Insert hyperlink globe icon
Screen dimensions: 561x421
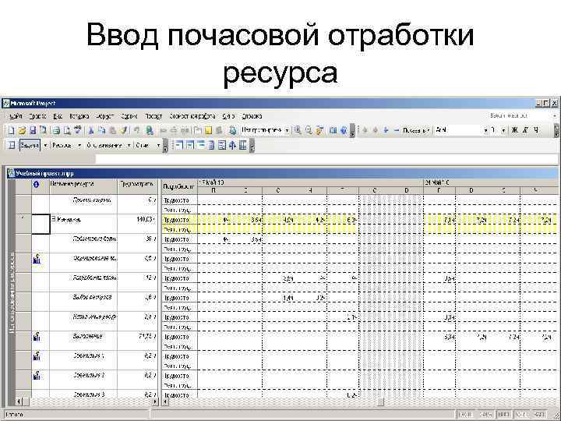[x=150, y=130]
